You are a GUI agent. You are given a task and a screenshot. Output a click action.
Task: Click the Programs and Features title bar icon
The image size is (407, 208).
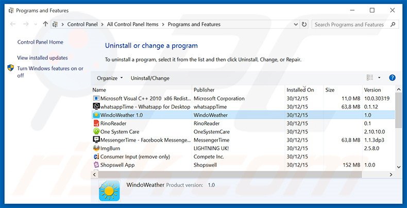(11, 11)
